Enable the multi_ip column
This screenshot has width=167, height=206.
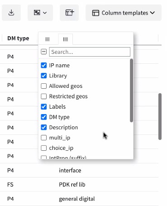[x=44, y=138]
